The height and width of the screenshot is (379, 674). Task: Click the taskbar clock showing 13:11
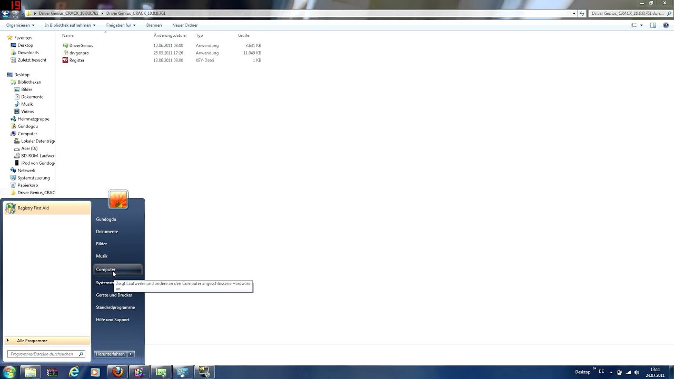click(655, 372)
